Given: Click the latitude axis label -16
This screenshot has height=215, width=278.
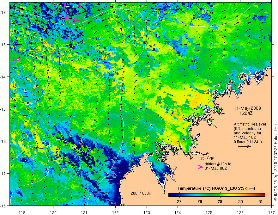Looking at the screenshot, I should [x=3, y=141].
